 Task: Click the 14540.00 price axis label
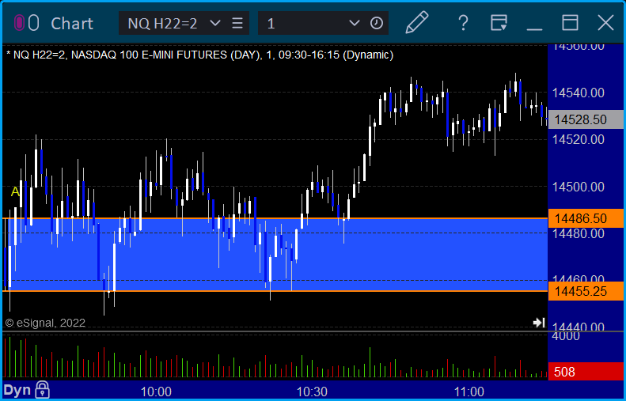pos(578,93)
